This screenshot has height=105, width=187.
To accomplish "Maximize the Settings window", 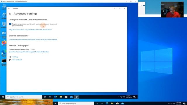I will [x=120, y=8].
